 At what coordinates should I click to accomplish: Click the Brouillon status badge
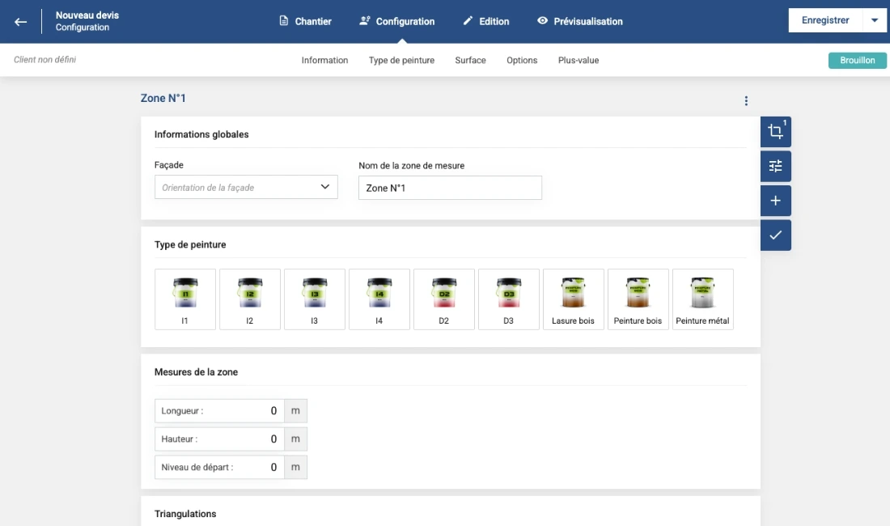click(x=857, y=61)
